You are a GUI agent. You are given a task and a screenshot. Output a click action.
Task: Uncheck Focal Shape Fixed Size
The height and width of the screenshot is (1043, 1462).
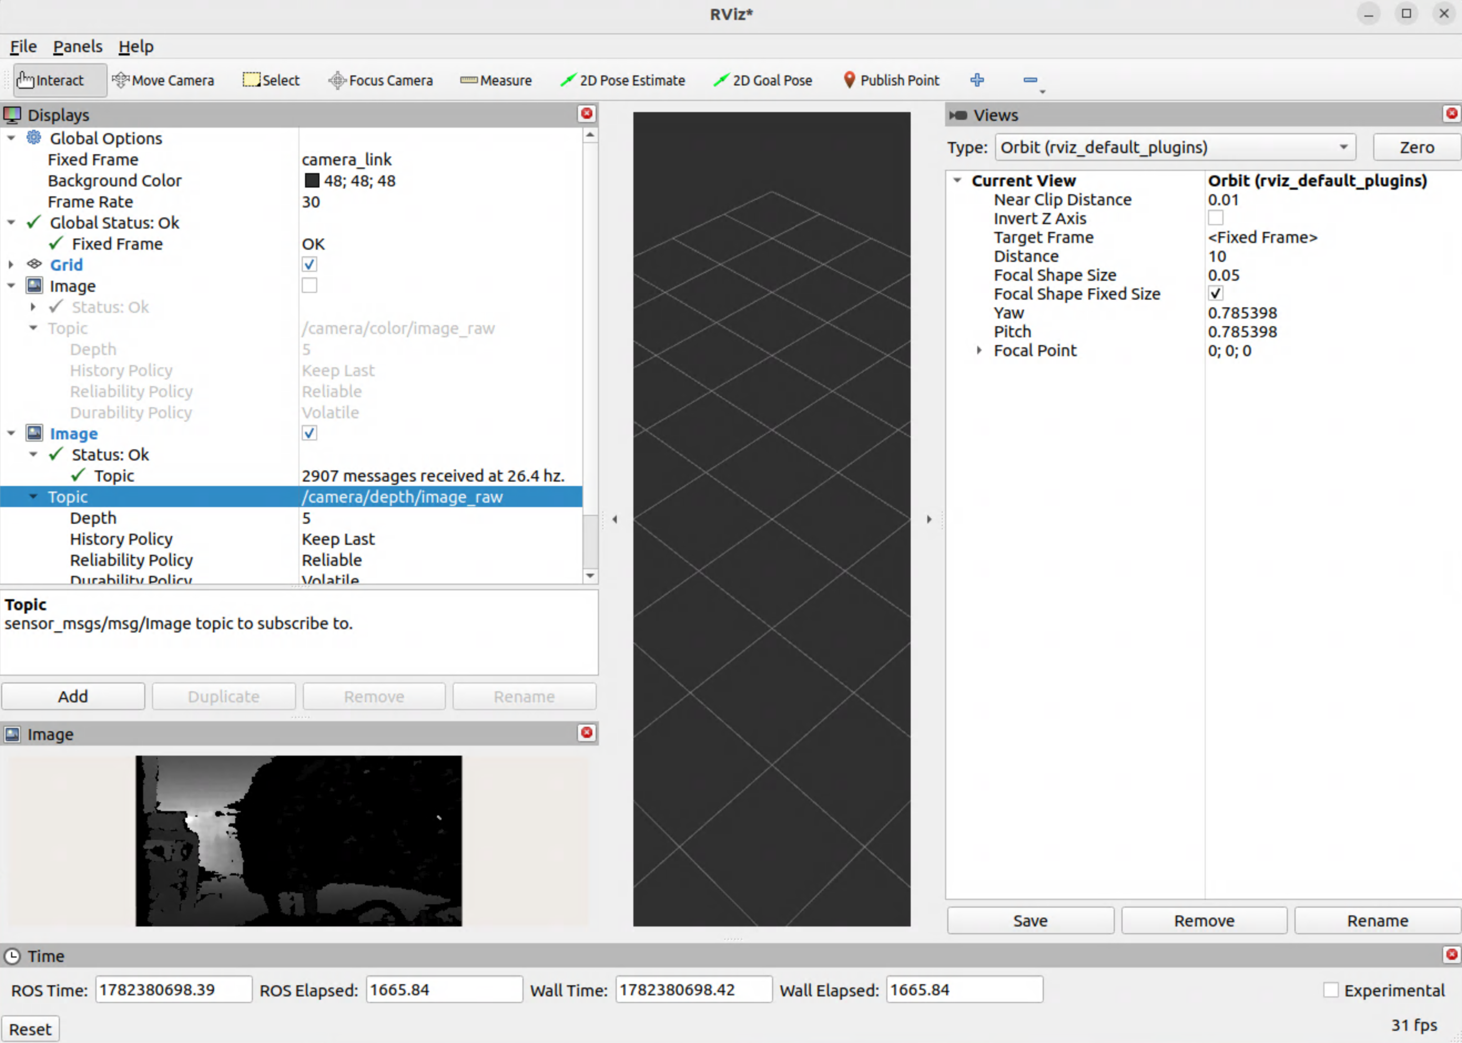tap(1215, 293)
